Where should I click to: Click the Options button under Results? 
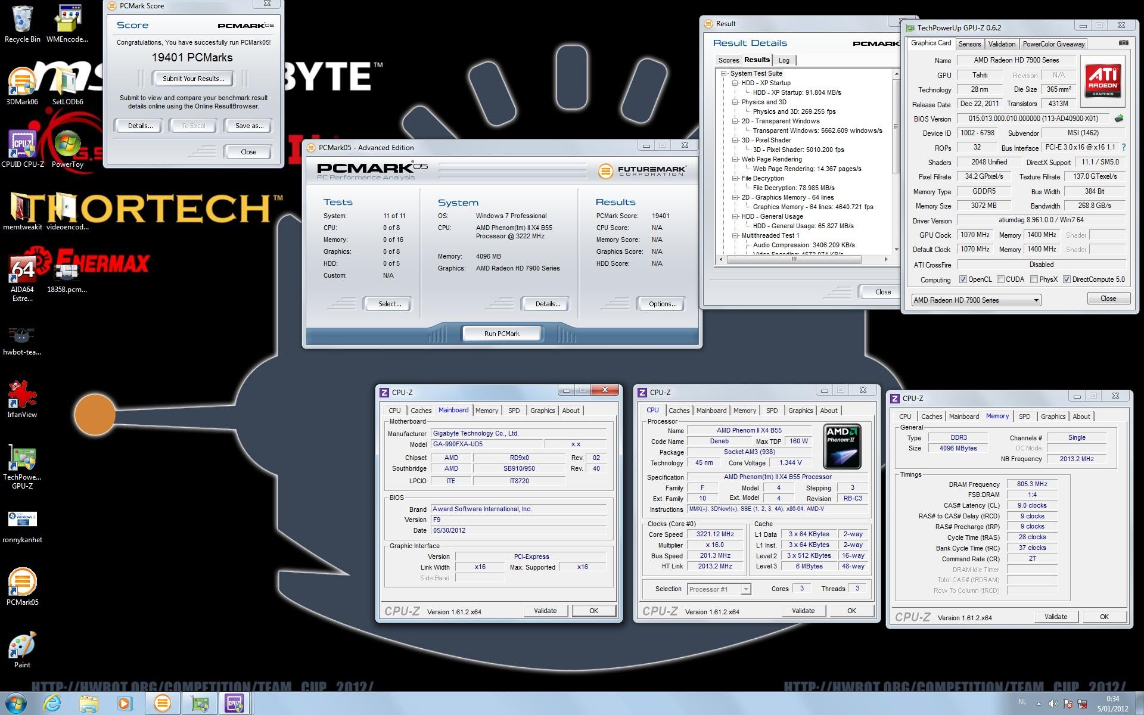[x=663, y=304]
